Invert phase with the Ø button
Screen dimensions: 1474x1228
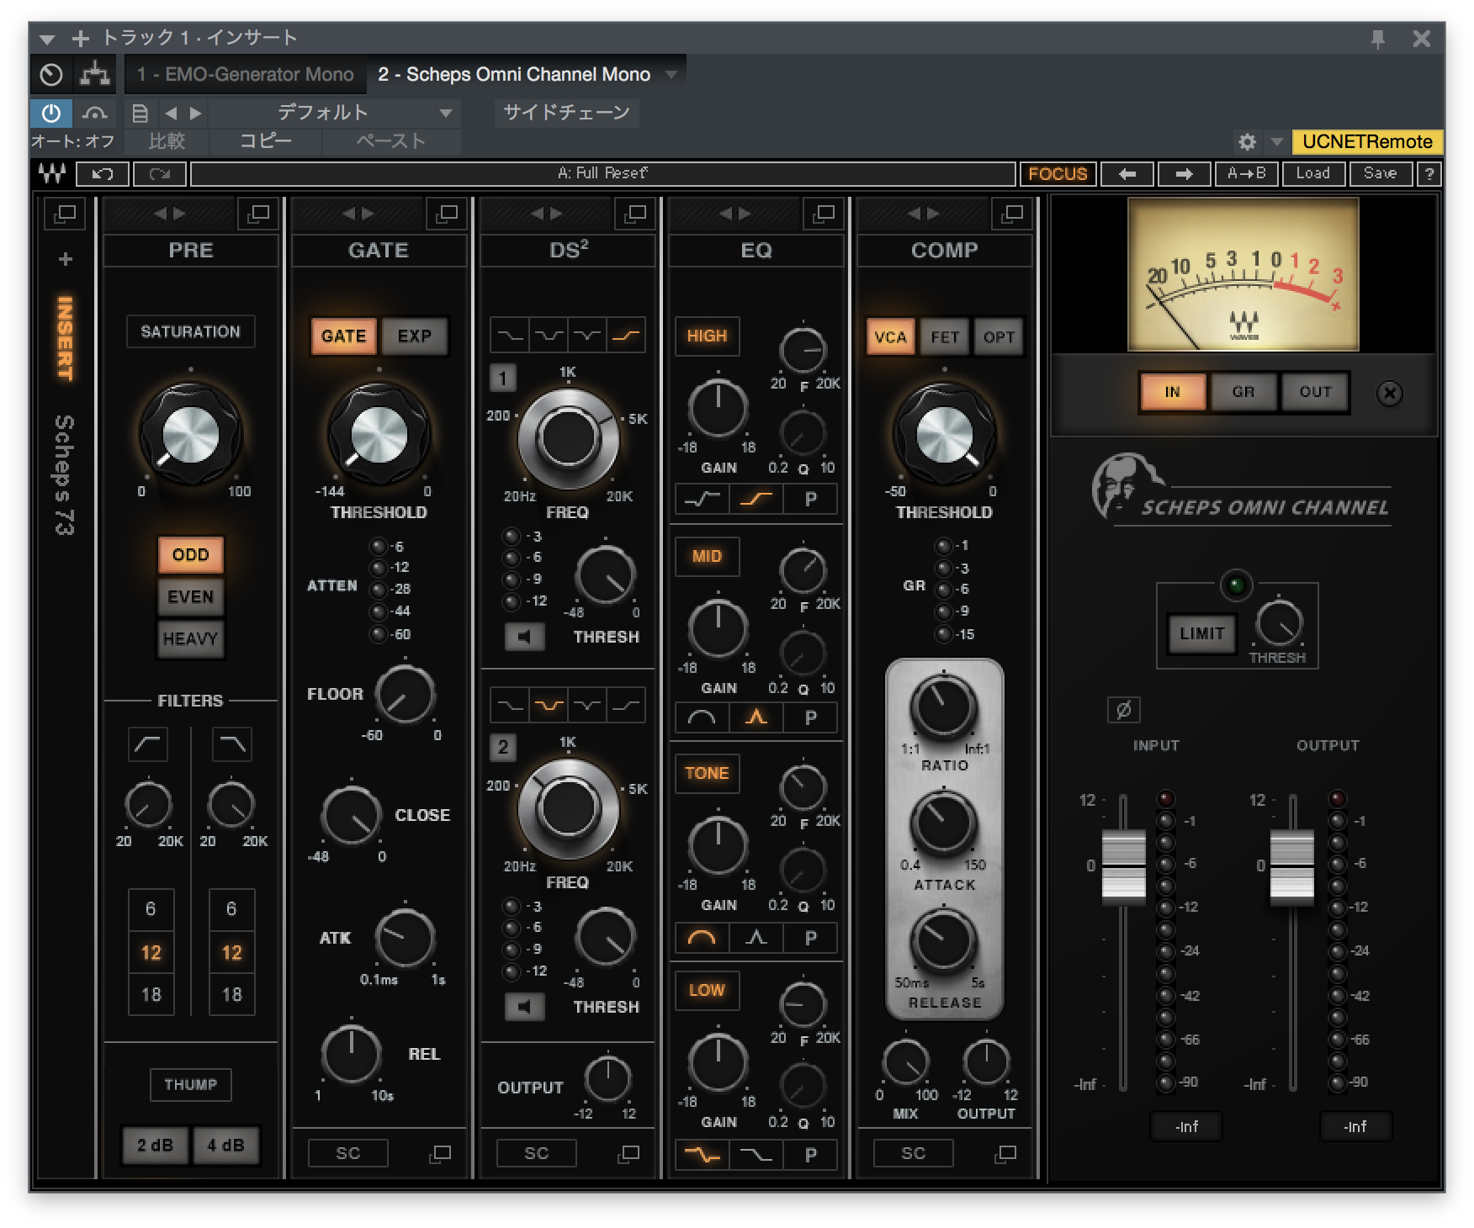pyautogui.click(x=1123, y=710)
